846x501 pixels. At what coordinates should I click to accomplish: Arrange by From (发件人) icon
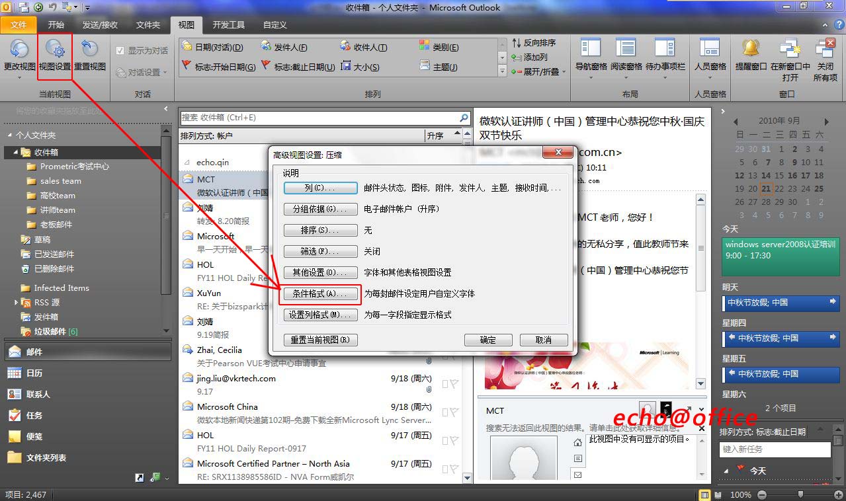coord(266,46)
